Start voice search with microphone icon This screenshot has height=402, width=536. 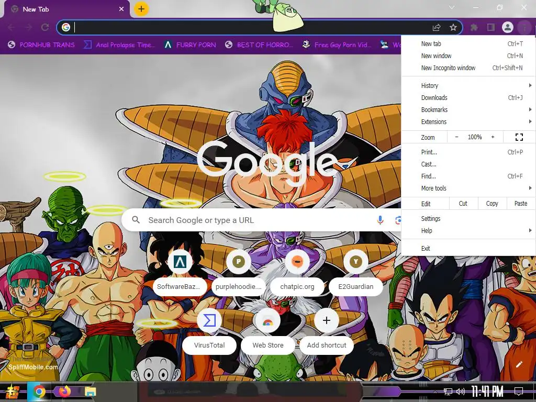pyautogui.click(x=380, y=220)
